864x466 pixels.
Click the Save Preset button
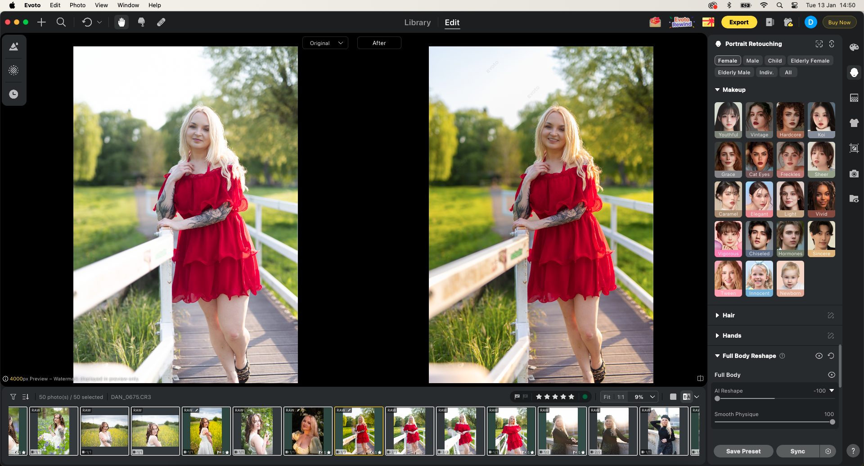743,451
